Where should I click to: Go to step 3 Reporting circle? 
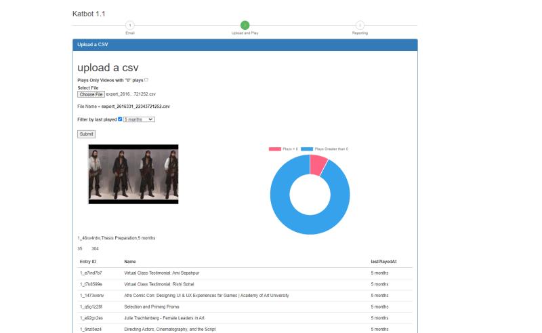(360, 25)
